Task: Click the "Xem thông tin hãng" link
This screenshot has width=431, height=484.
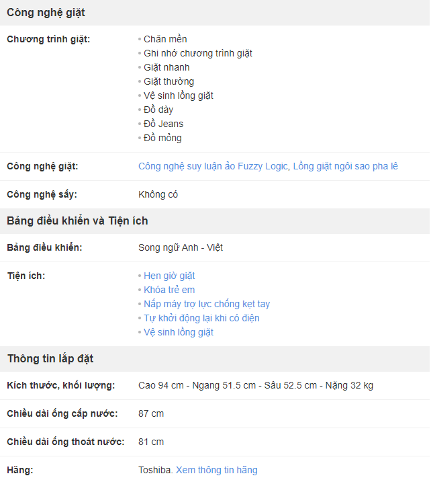Action: point(216,470)
